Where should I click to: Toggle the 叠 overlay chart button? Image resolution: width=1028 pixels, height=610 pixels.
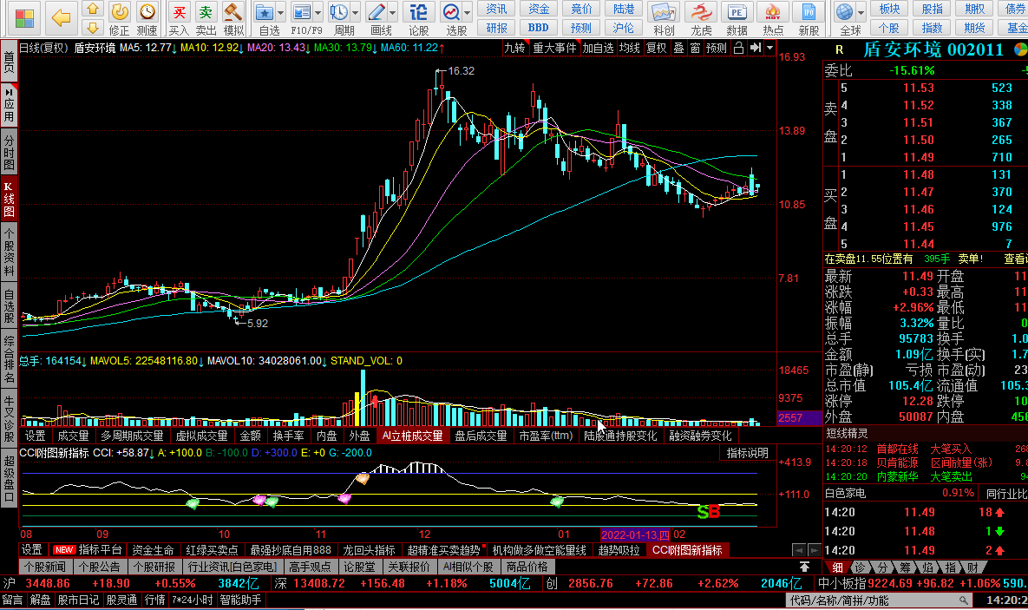point(678,48)
